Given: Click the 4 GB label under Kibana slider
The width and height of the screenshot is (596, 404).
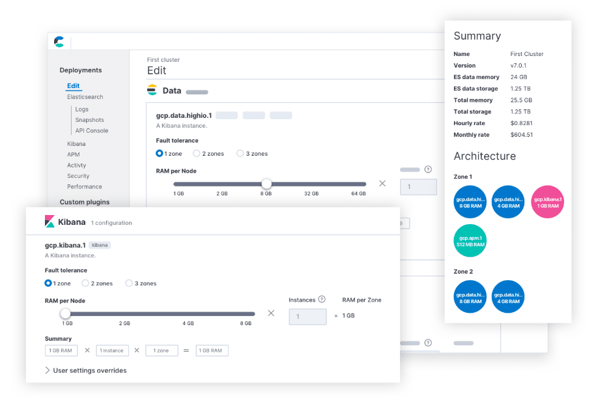Looking at the screenshot, I should (188, 323).
